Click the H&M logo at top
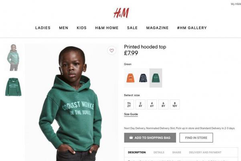Image resolution: width=241 pixels, height=161 pixels. [x=121, y=13]
